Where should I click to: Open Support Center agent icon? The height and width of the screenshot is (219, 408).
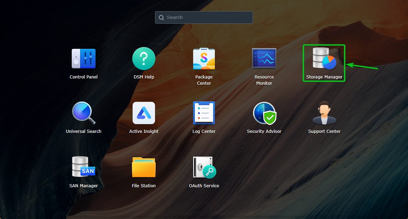(324, 113)
